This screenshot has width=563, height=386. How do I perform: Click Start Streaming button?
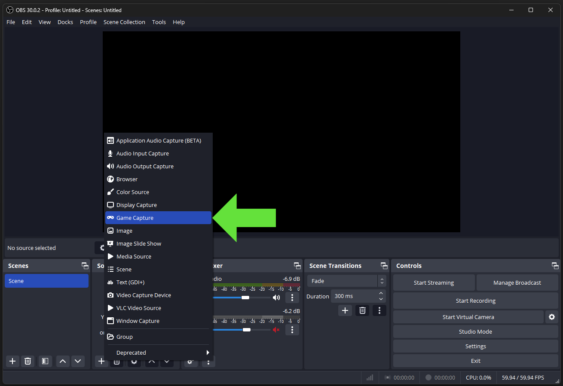click(x=434, y=283)
